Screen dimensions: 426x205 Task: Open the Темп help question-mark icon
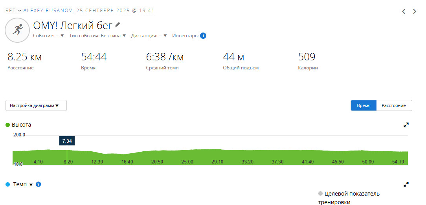tap(38, 184)
